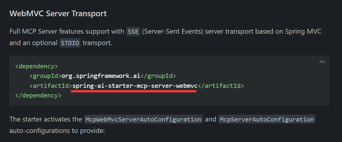Screen dimensions: 342x142
Task: Click the spring-ai-starter-mcp-server-webmvc artifactId text
Action: point(135,86)
